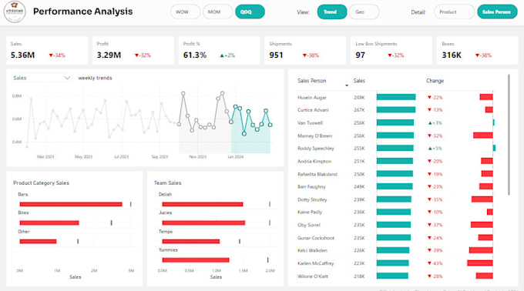Image resolution: width=524 pixels, height=291 pixels.
Task: Click the Bites category red bar
Action: [49, 222]
